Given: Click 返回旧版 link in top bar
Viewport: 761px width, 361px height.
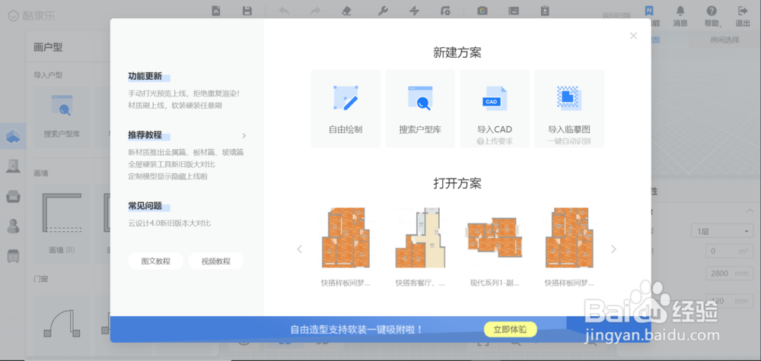Looking at the screenshot, I should pyautogui.click(x=616, y=15).
